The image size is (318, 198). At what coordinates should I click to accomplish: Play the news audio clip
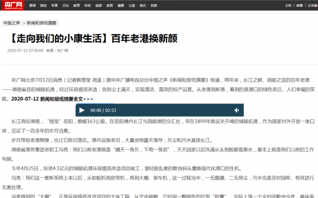click(82, 110)
